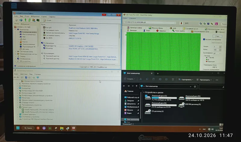Click HD Tune first copy-to-clipboard icon

click(201, 23)
